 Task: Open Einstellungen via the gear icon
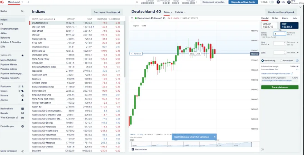pyautogui.click(x=22, y=126)
